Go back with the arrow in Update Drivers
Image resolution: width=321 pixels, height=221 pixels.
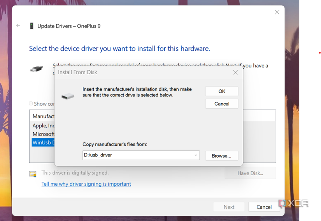(x=18, y=25)
